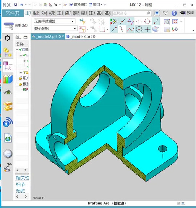The width and height of the screenshot is (196, 208).
Task: Click the selection priority filter icon
Action: 82,29
